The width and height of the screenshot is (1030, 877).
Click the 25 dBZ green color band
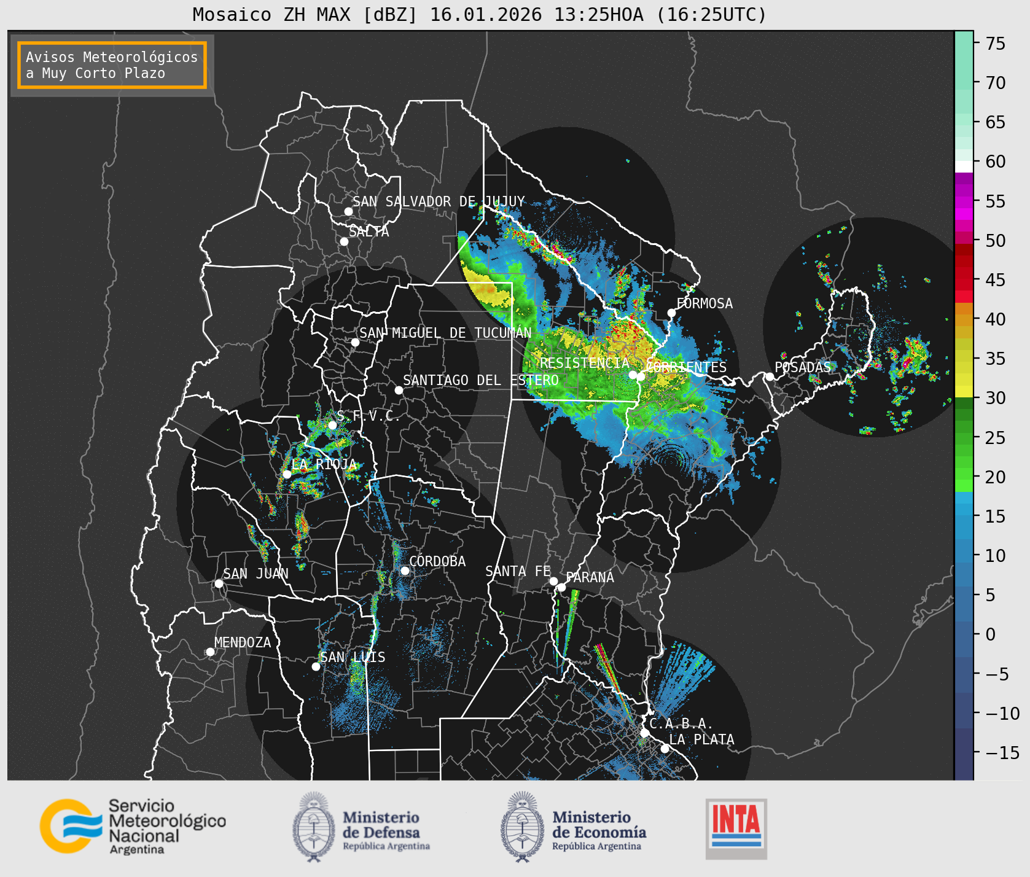coord(964,438)
